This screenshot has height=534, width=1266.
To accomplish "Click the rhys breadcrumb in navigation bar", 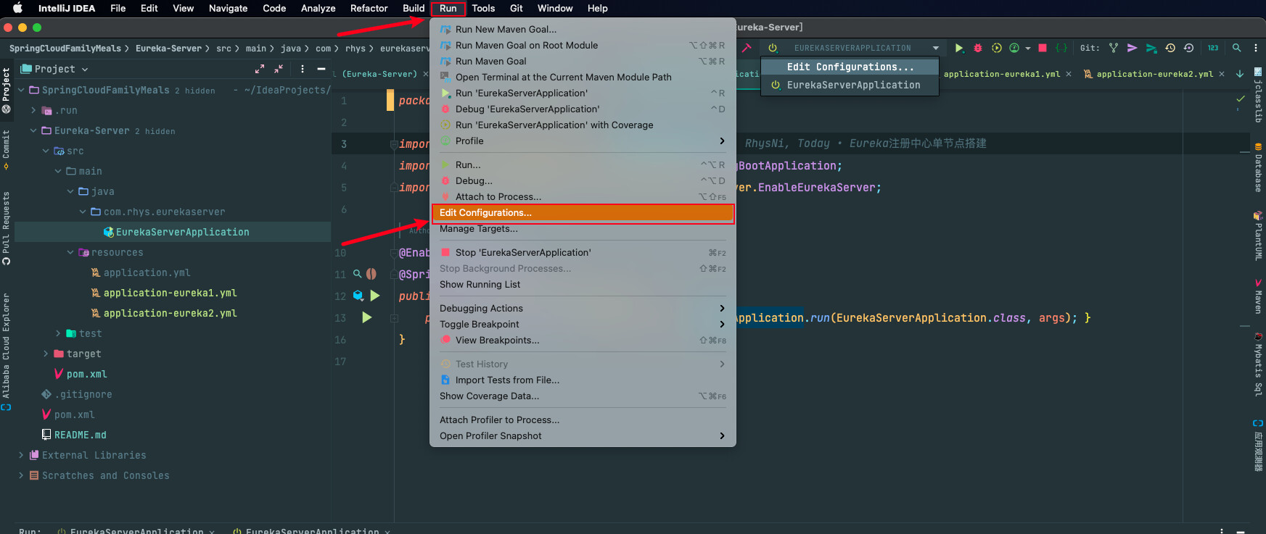I will click(355, 49).
